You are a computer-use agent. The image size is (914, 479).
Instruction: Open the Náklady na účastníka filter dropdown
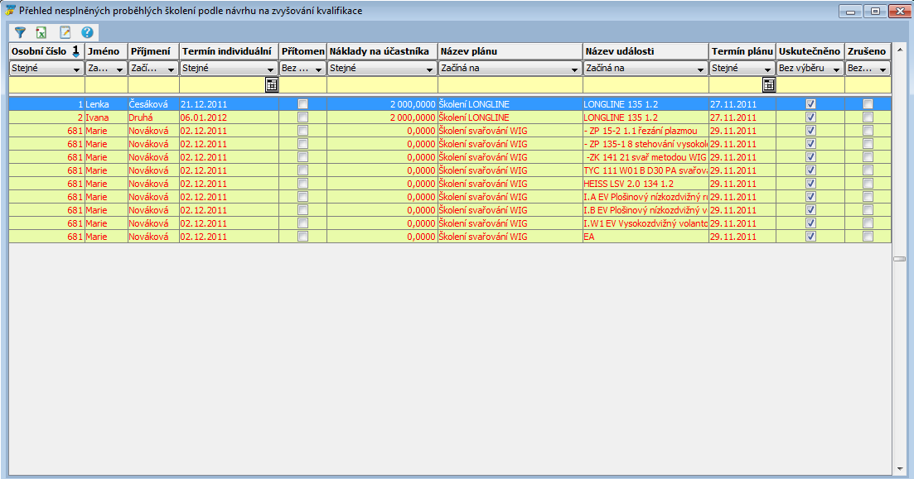click(429, 69)
